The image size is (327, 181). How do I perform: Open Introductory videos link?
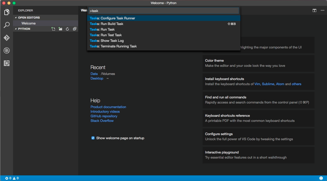point(105,111)
